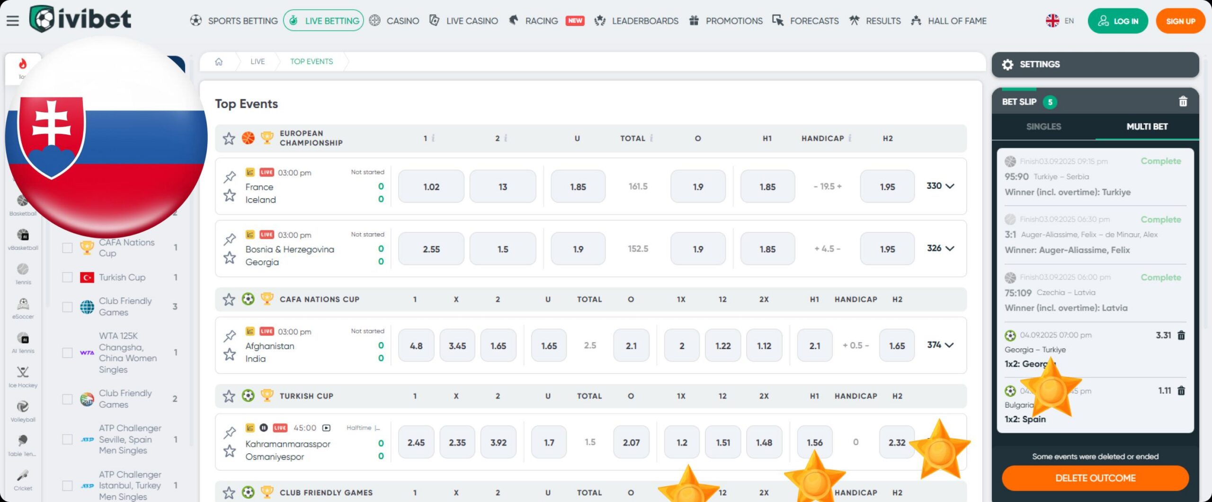
Task: Click odds 2.45 for Kahramanmarasspor win
Action: pos(416,441)
